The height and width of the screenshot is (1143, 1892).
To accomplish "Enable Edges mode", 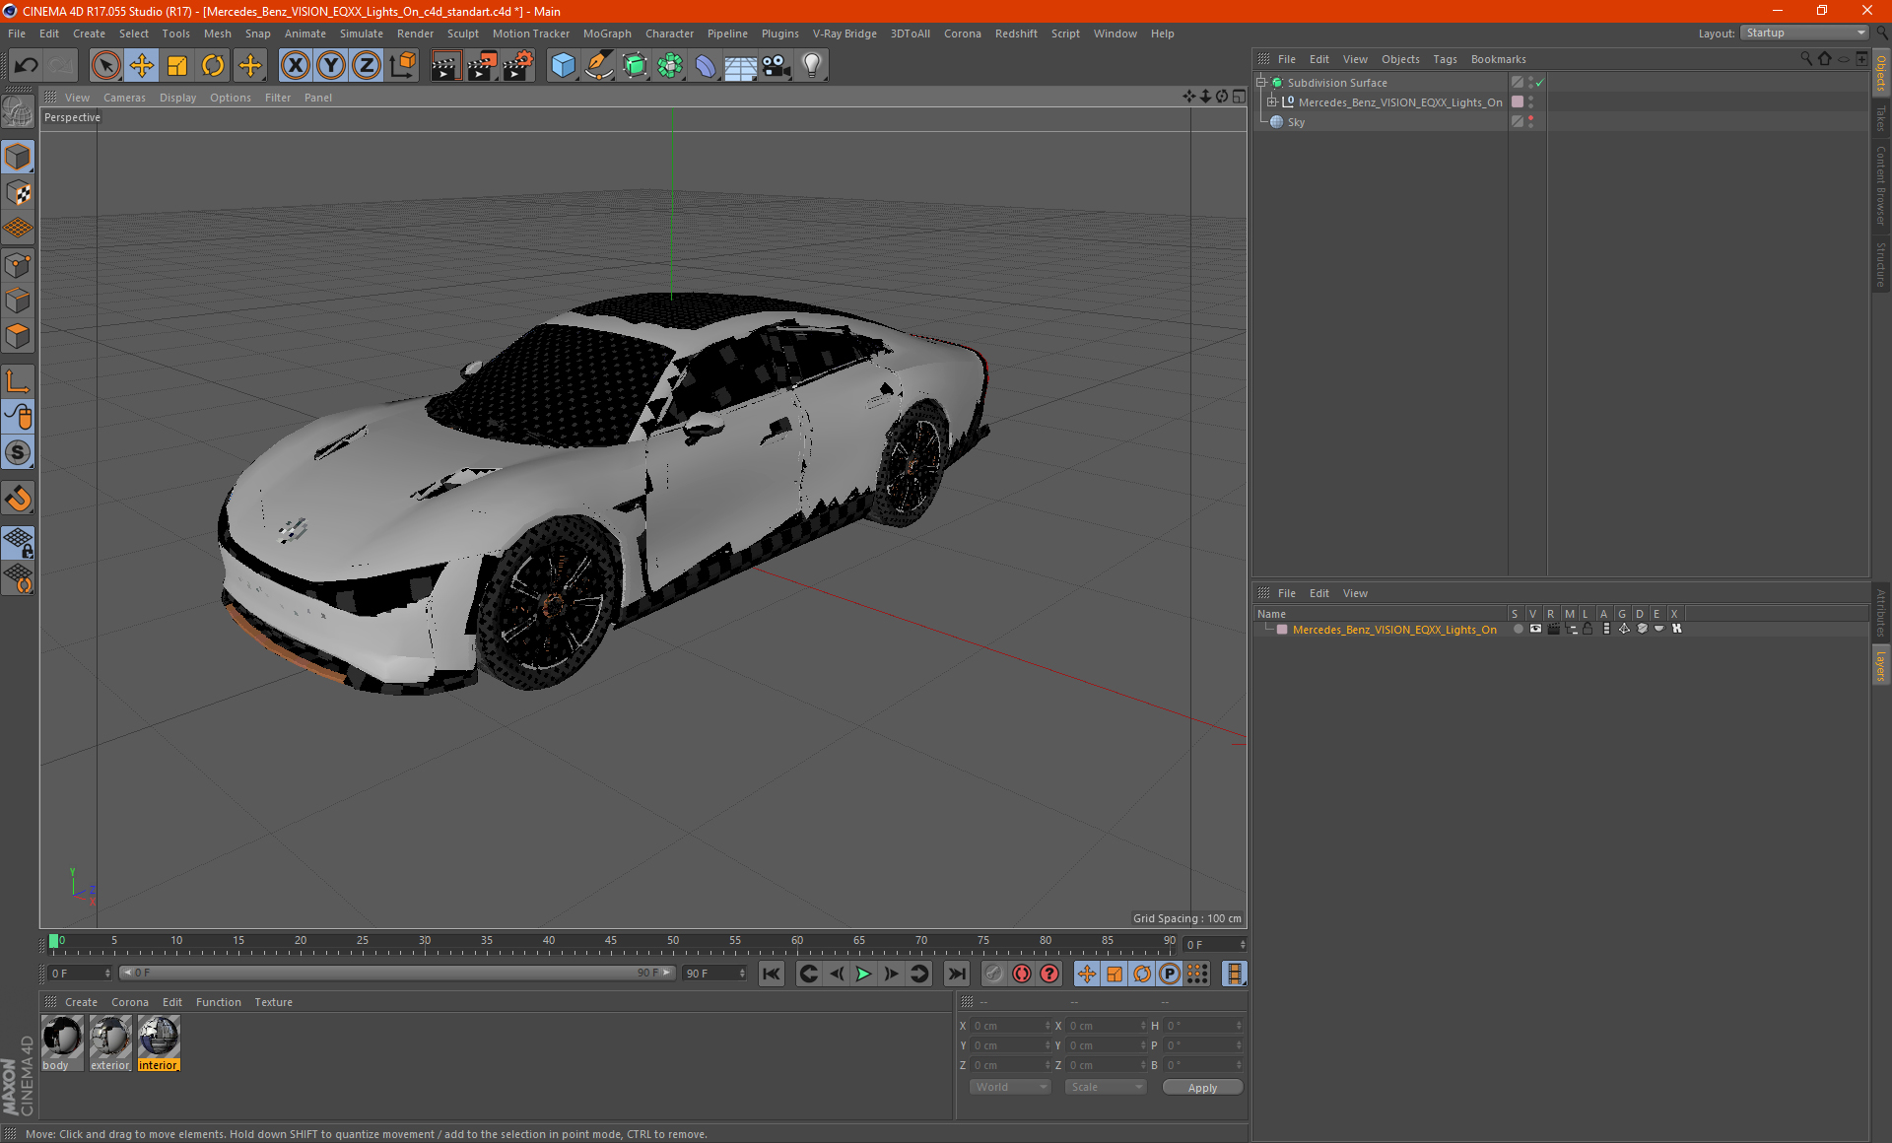I will 19,301.
